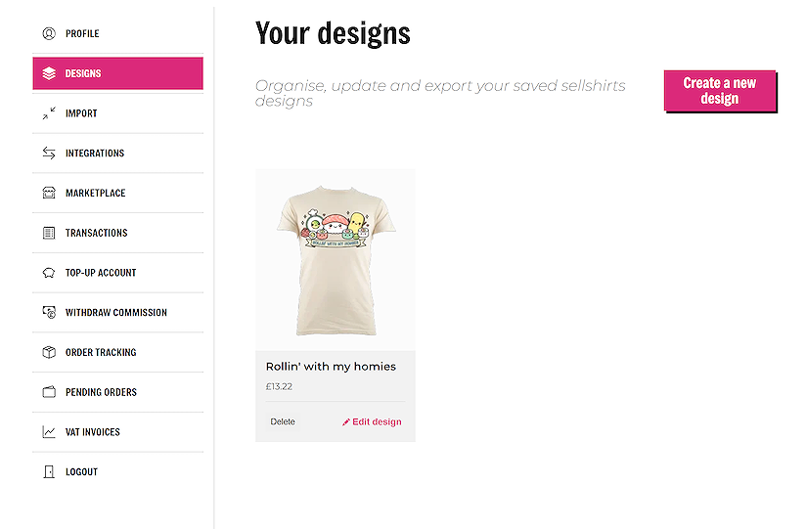
Task: Click the Import arrows icon
Action: [49, 113]
